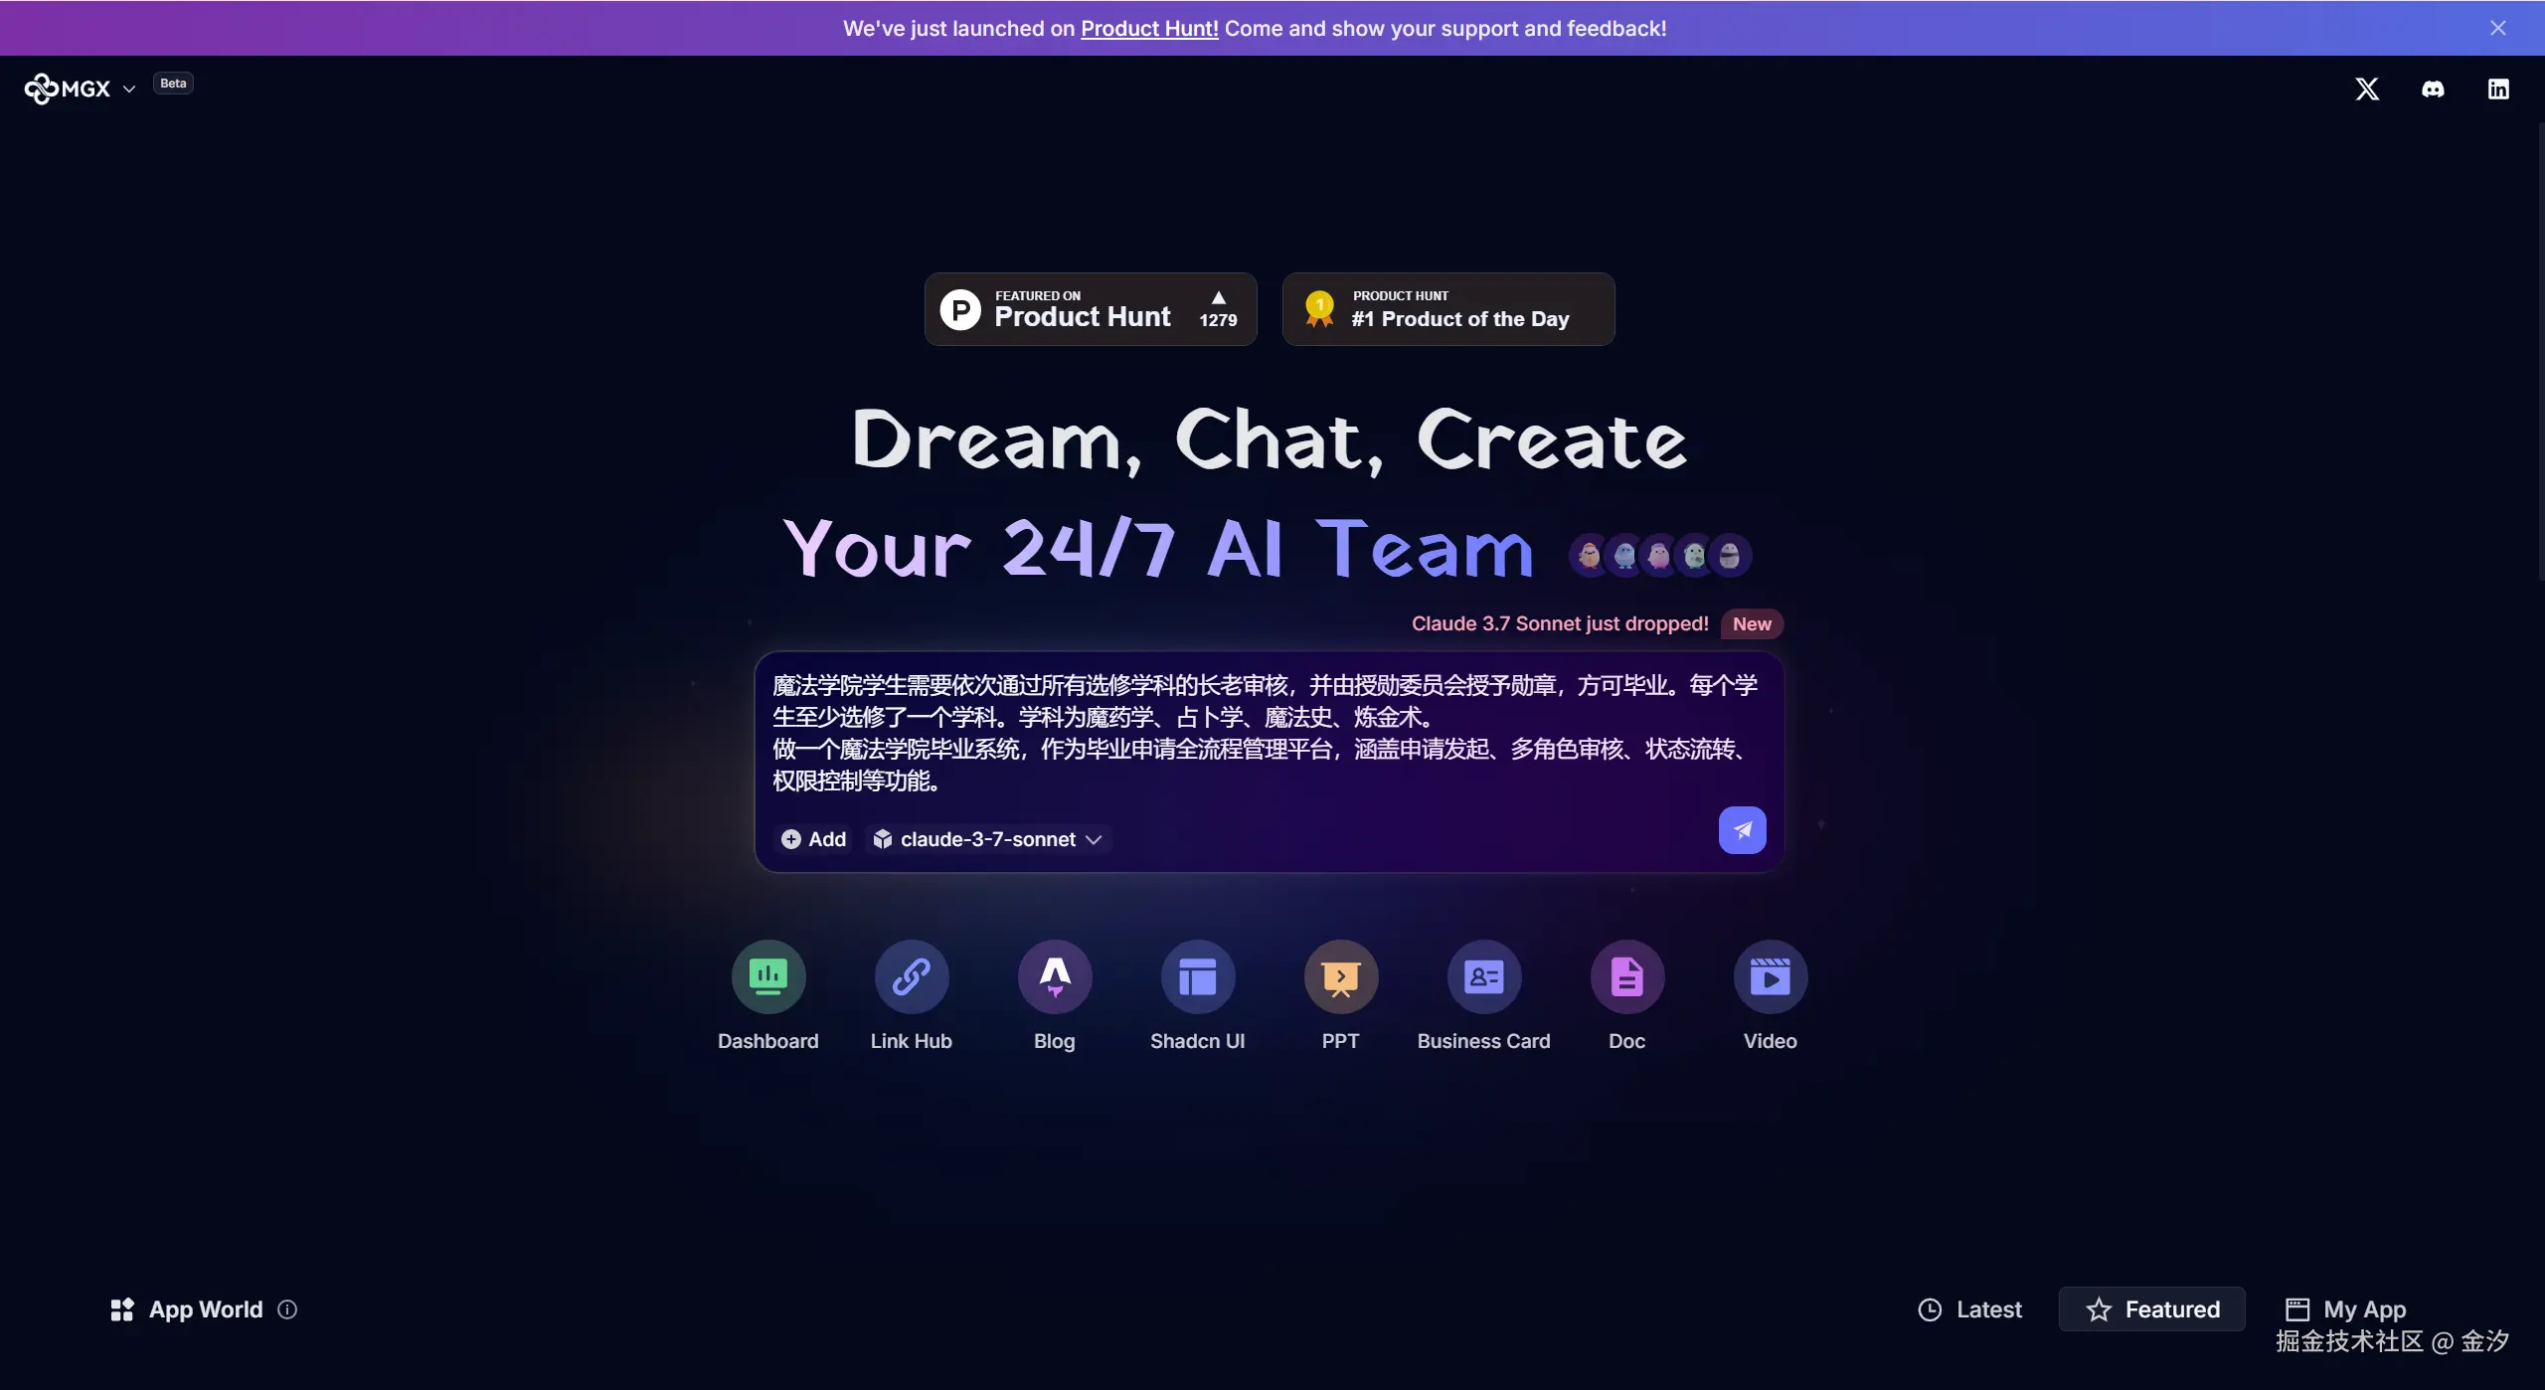The height and width of the screenshot is (1390, 2545).
Task: Send the prompt with paper-plane button
Action: pos(1742,830)
